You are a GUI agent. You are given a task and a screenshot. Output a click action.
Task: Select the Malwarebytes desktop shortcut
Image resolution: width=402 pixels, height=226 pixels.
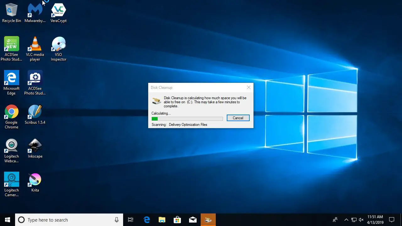[x=35, y=13]
